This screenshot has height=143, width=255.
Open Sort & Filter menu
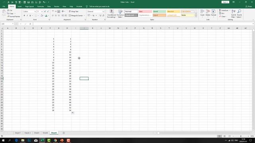pyautogui.click(x=233, y=14)
